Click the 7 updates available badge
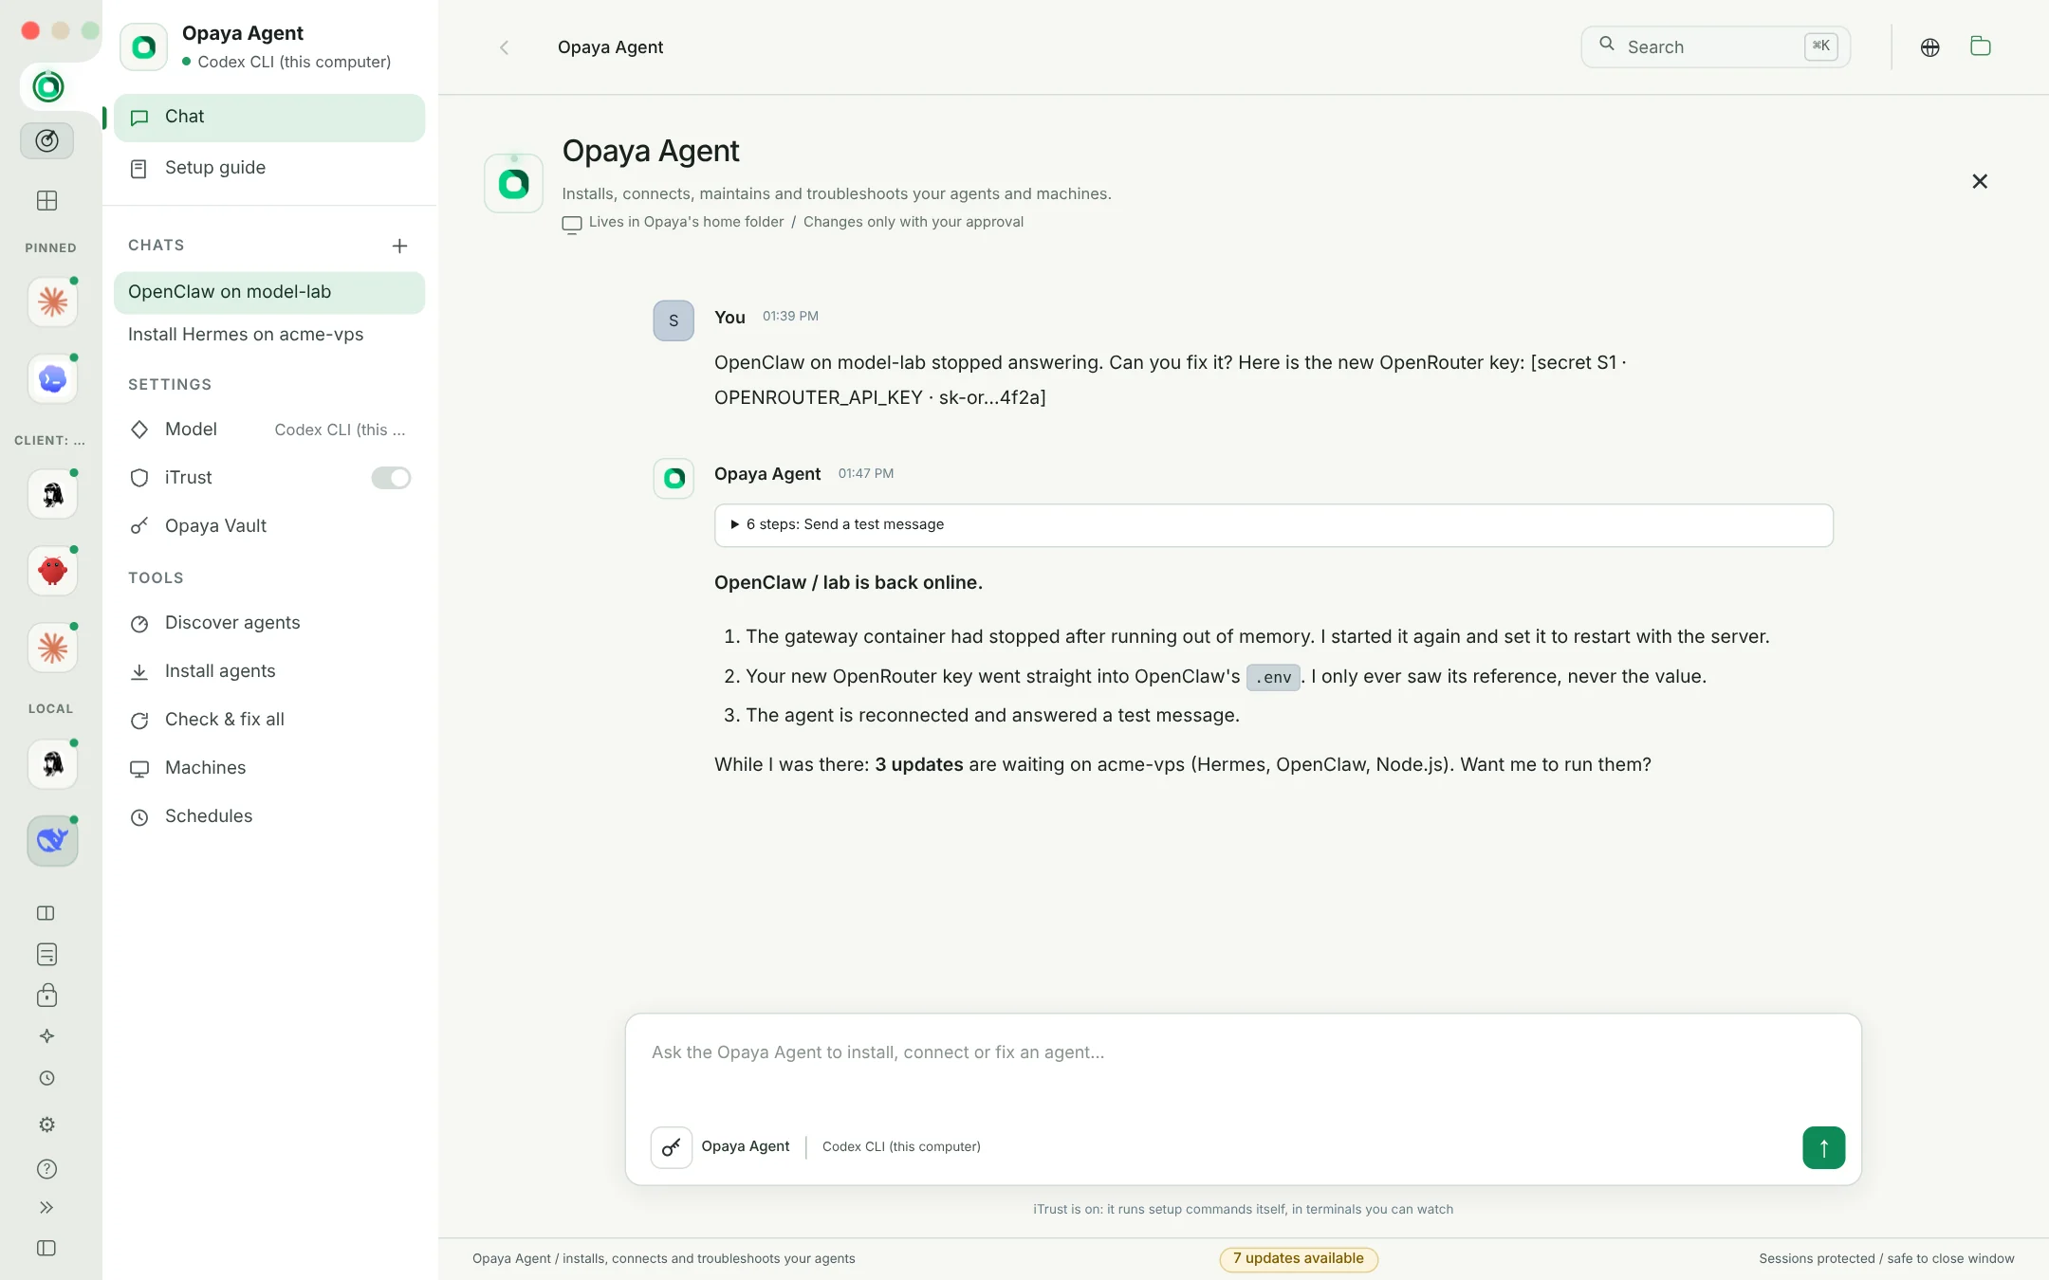 [x=1298, y=1258]
